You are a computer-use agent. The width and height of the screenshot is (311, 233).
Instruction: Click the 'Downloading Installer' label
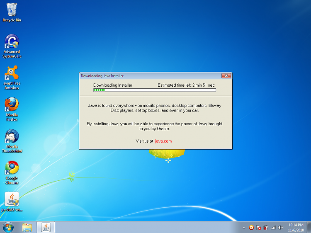pos(113,85)
